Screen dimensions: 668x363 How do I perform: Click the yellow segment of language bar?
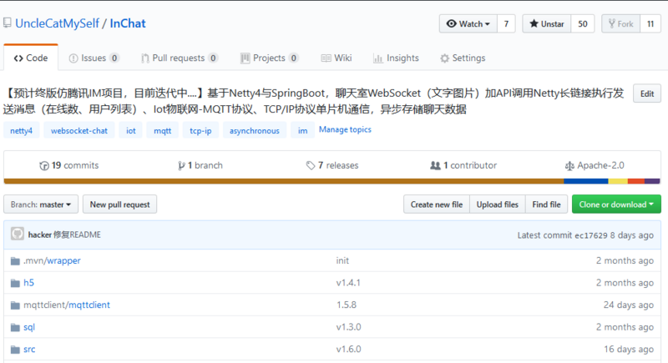618,181
